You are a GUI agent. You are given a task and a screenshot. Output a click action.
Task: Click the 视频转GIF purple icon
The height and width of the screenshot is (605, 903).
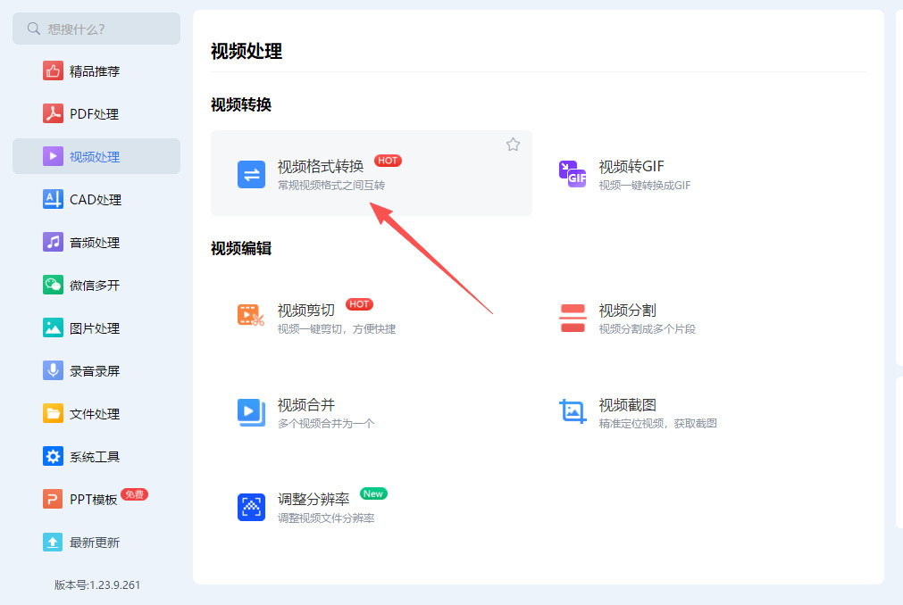pos(573,175)
